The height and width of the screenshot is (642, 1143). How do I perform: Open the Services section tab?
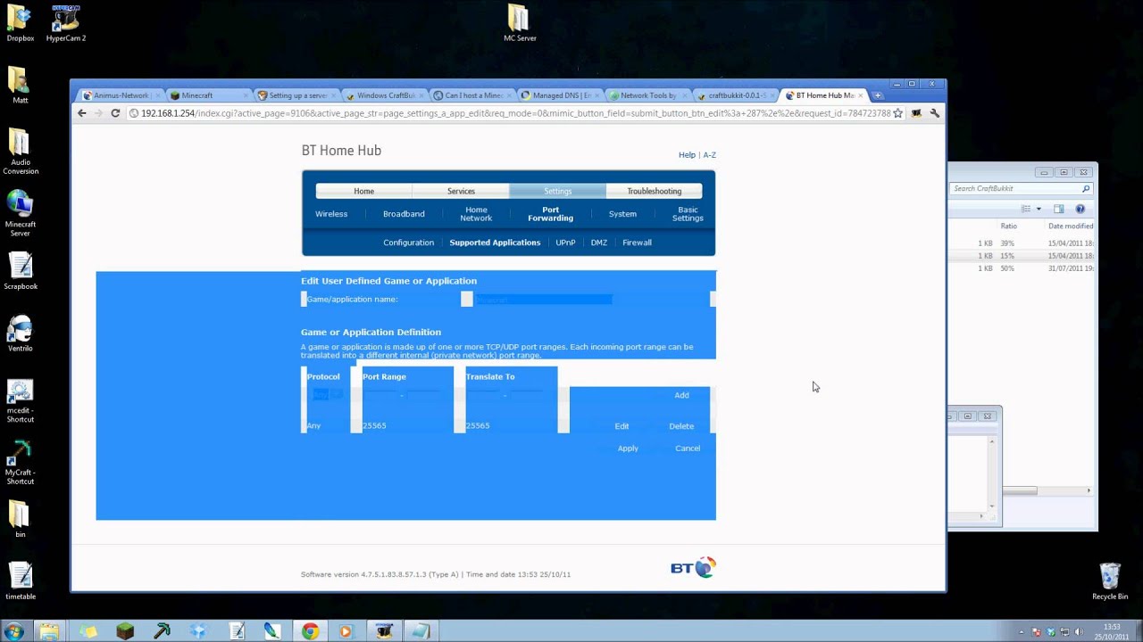(x=461, y=191)
